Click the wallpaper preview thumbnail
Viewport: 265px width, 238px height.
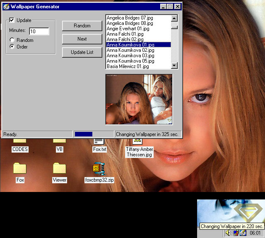coord(139,100)
